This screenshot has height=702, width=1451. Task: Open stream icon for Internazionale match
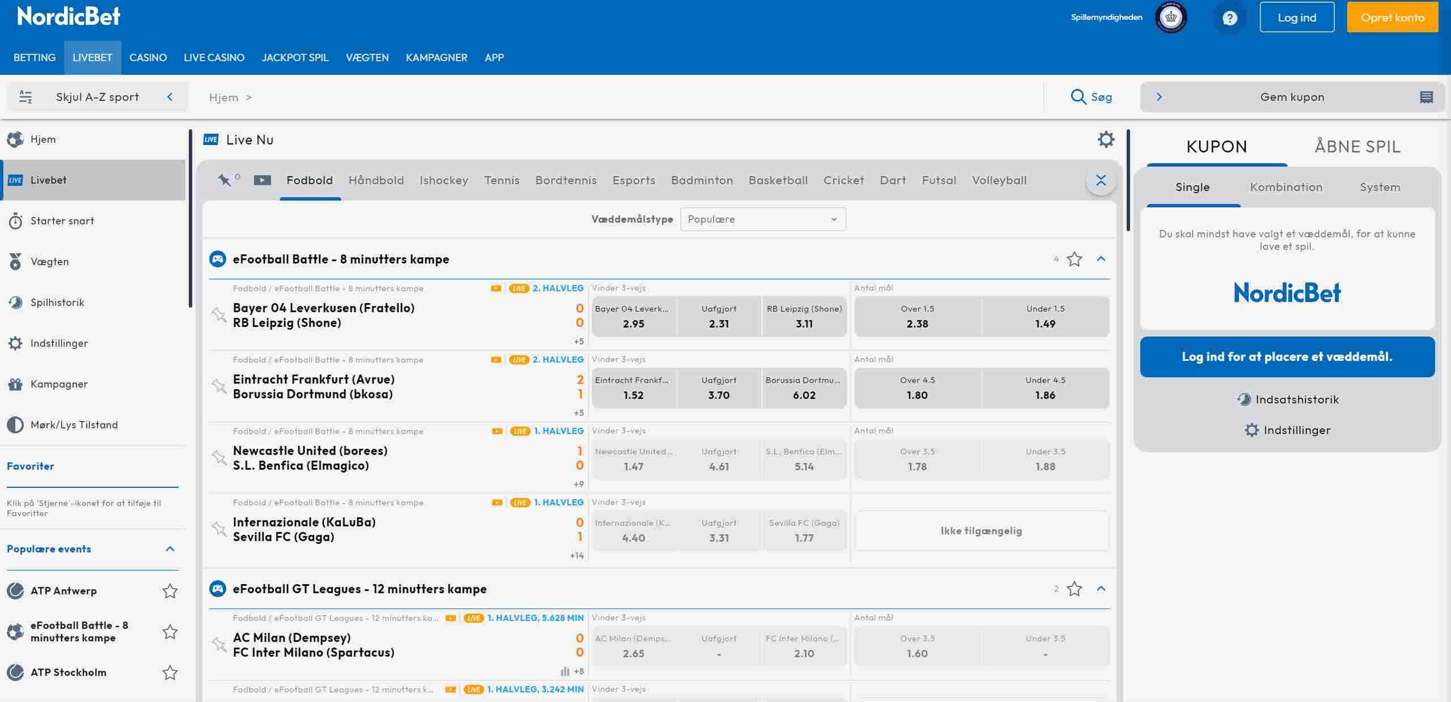(497, 503)
